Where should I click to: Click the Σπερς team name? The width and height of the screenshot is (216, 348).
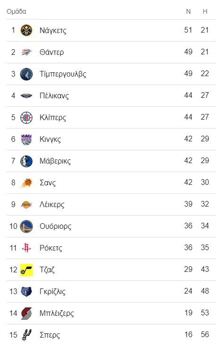[x=50, y=335]
